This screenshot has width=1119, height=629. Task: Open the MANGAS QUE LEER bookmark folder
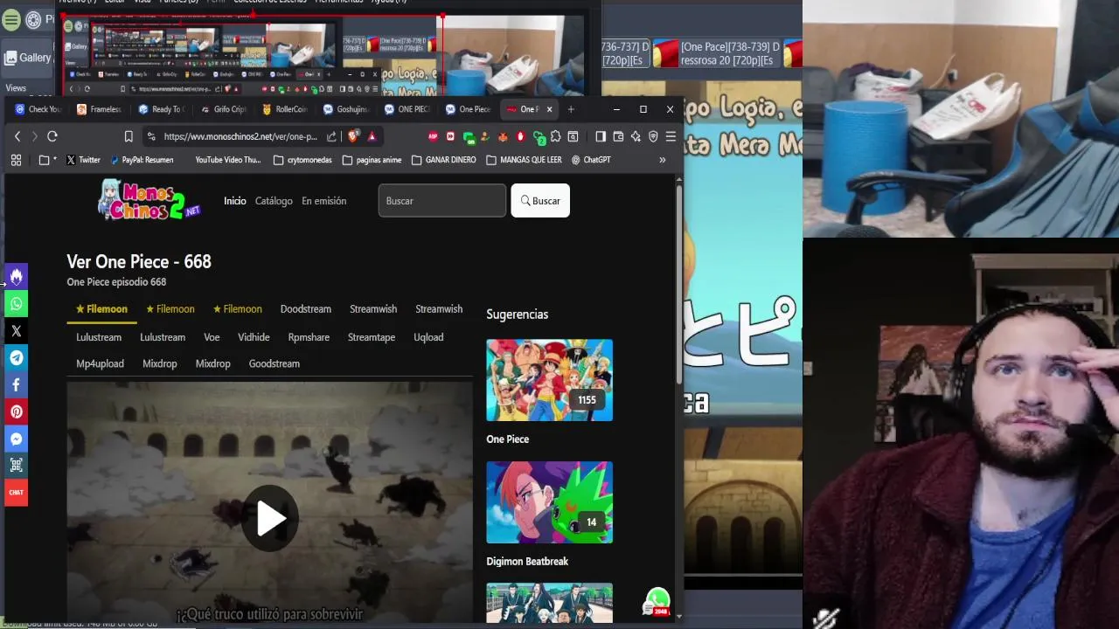point(524,160)
